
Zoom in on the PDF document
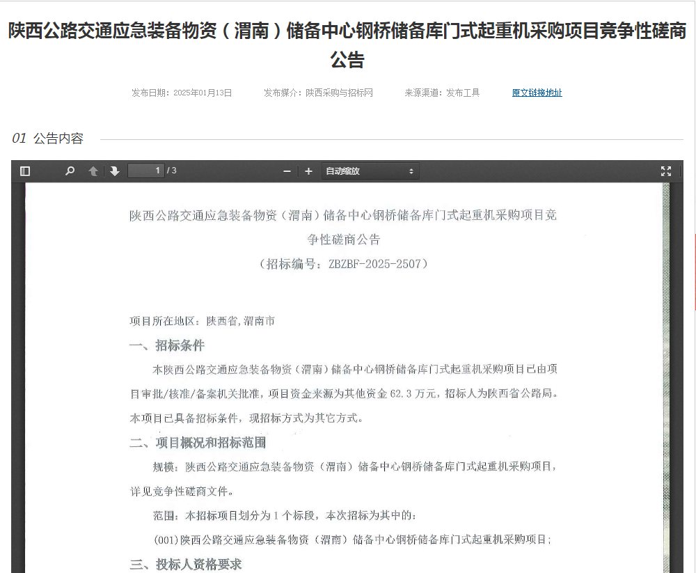tap(308, 171)
